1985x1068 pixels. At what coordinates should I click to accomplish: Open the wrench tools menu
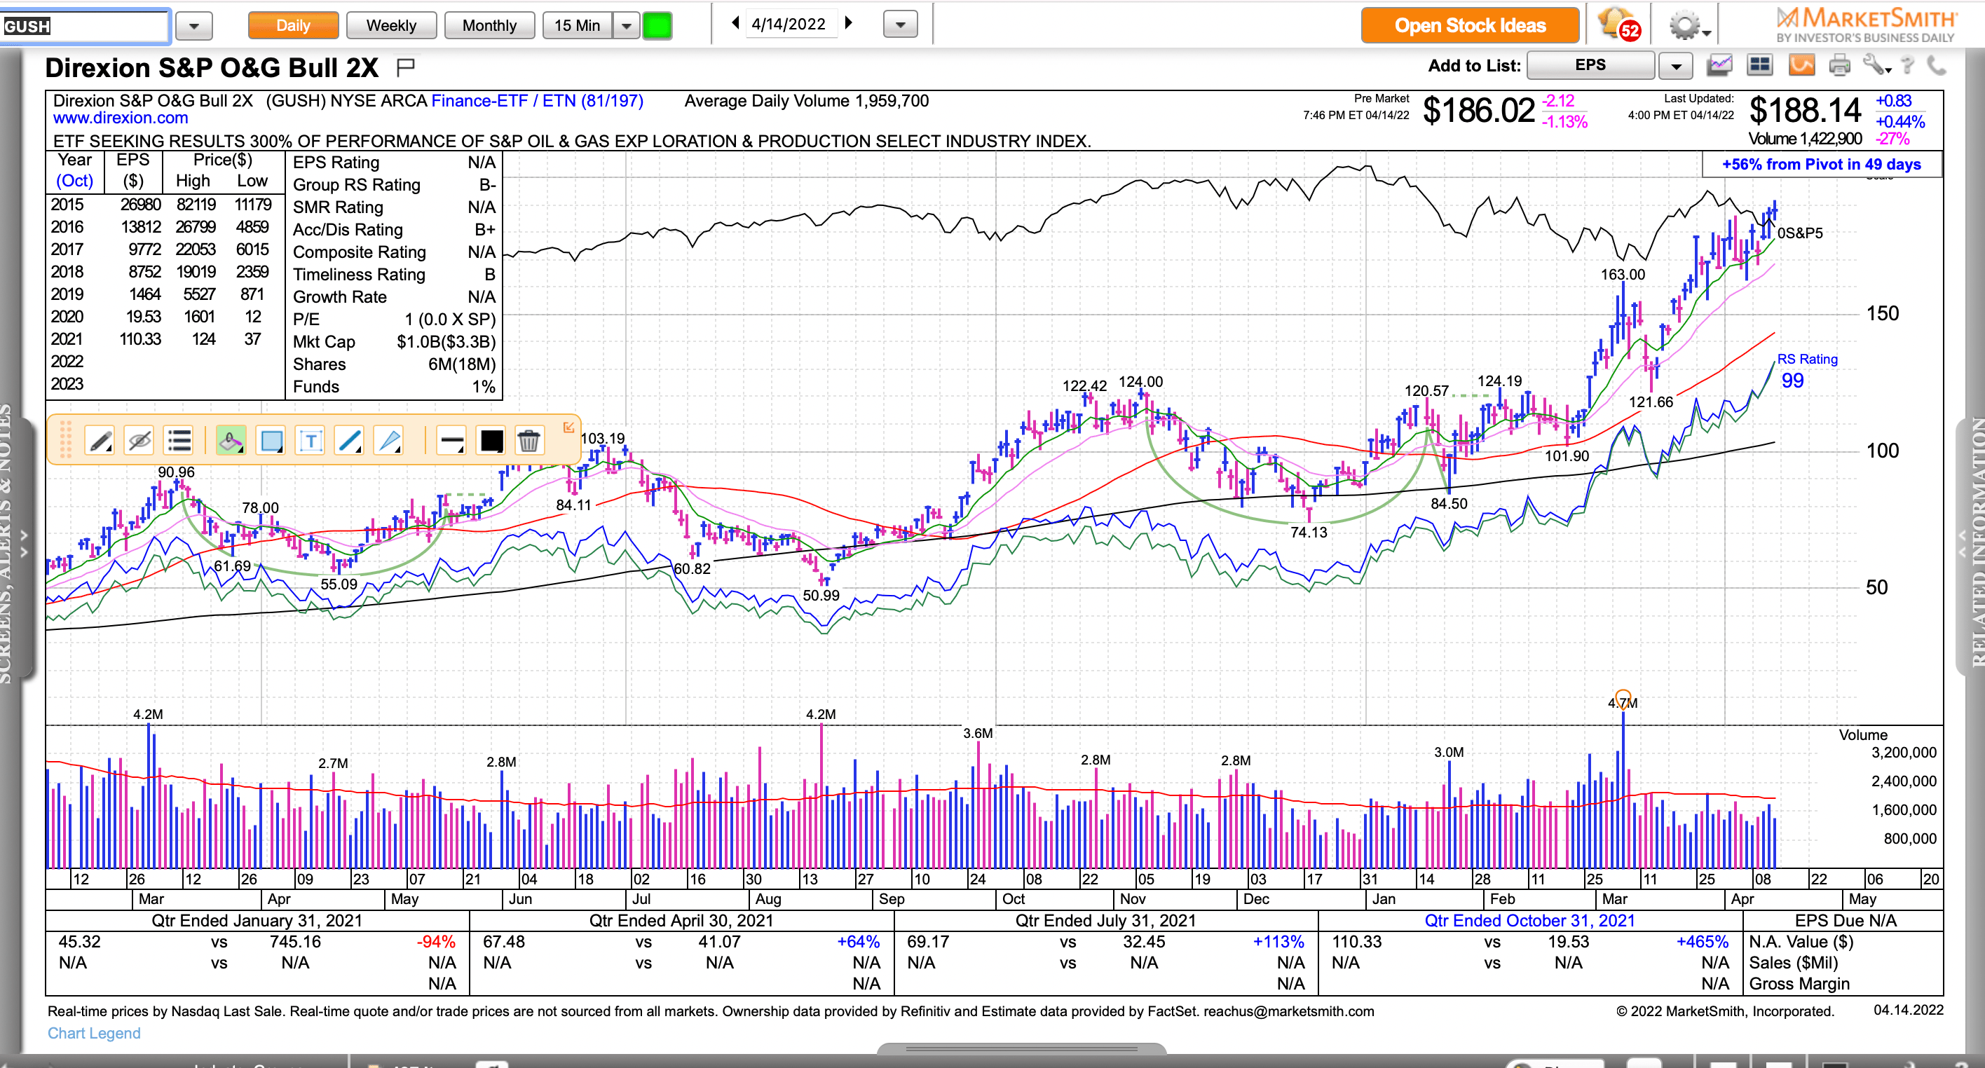click(1876, 65)
